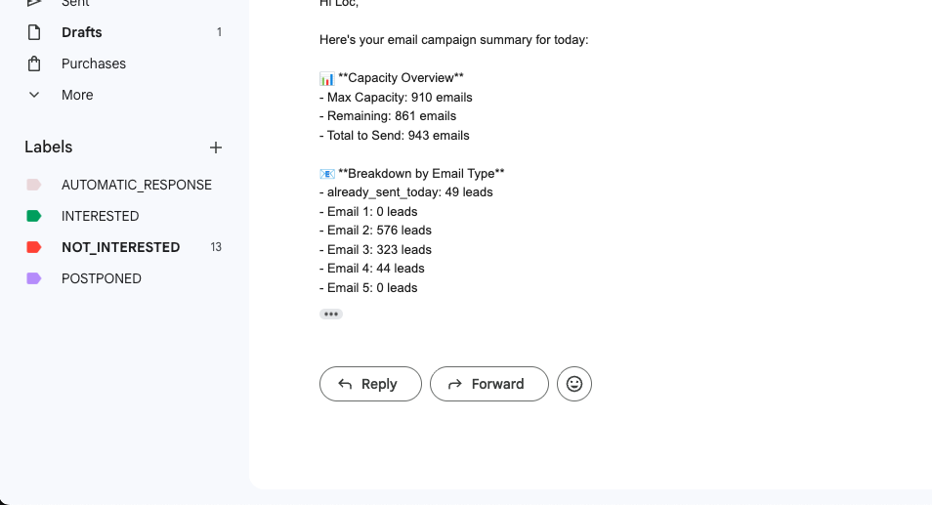Expand the More chevron in the sidebar
This screenshot has height=505, width=932.
(x=34, y=95)
